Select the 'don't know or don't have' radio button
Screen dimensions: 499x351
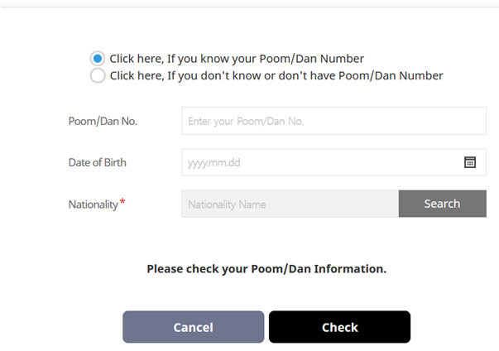(98, 75)
